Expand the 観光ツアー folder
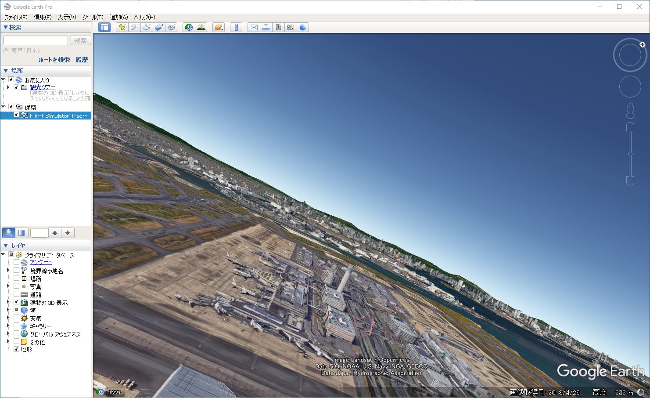 coord(8,87)
